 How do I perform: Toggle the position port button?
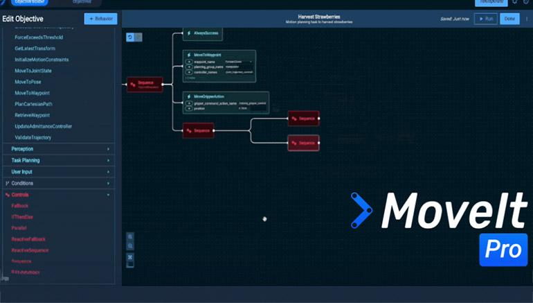[x=189, y=109]
